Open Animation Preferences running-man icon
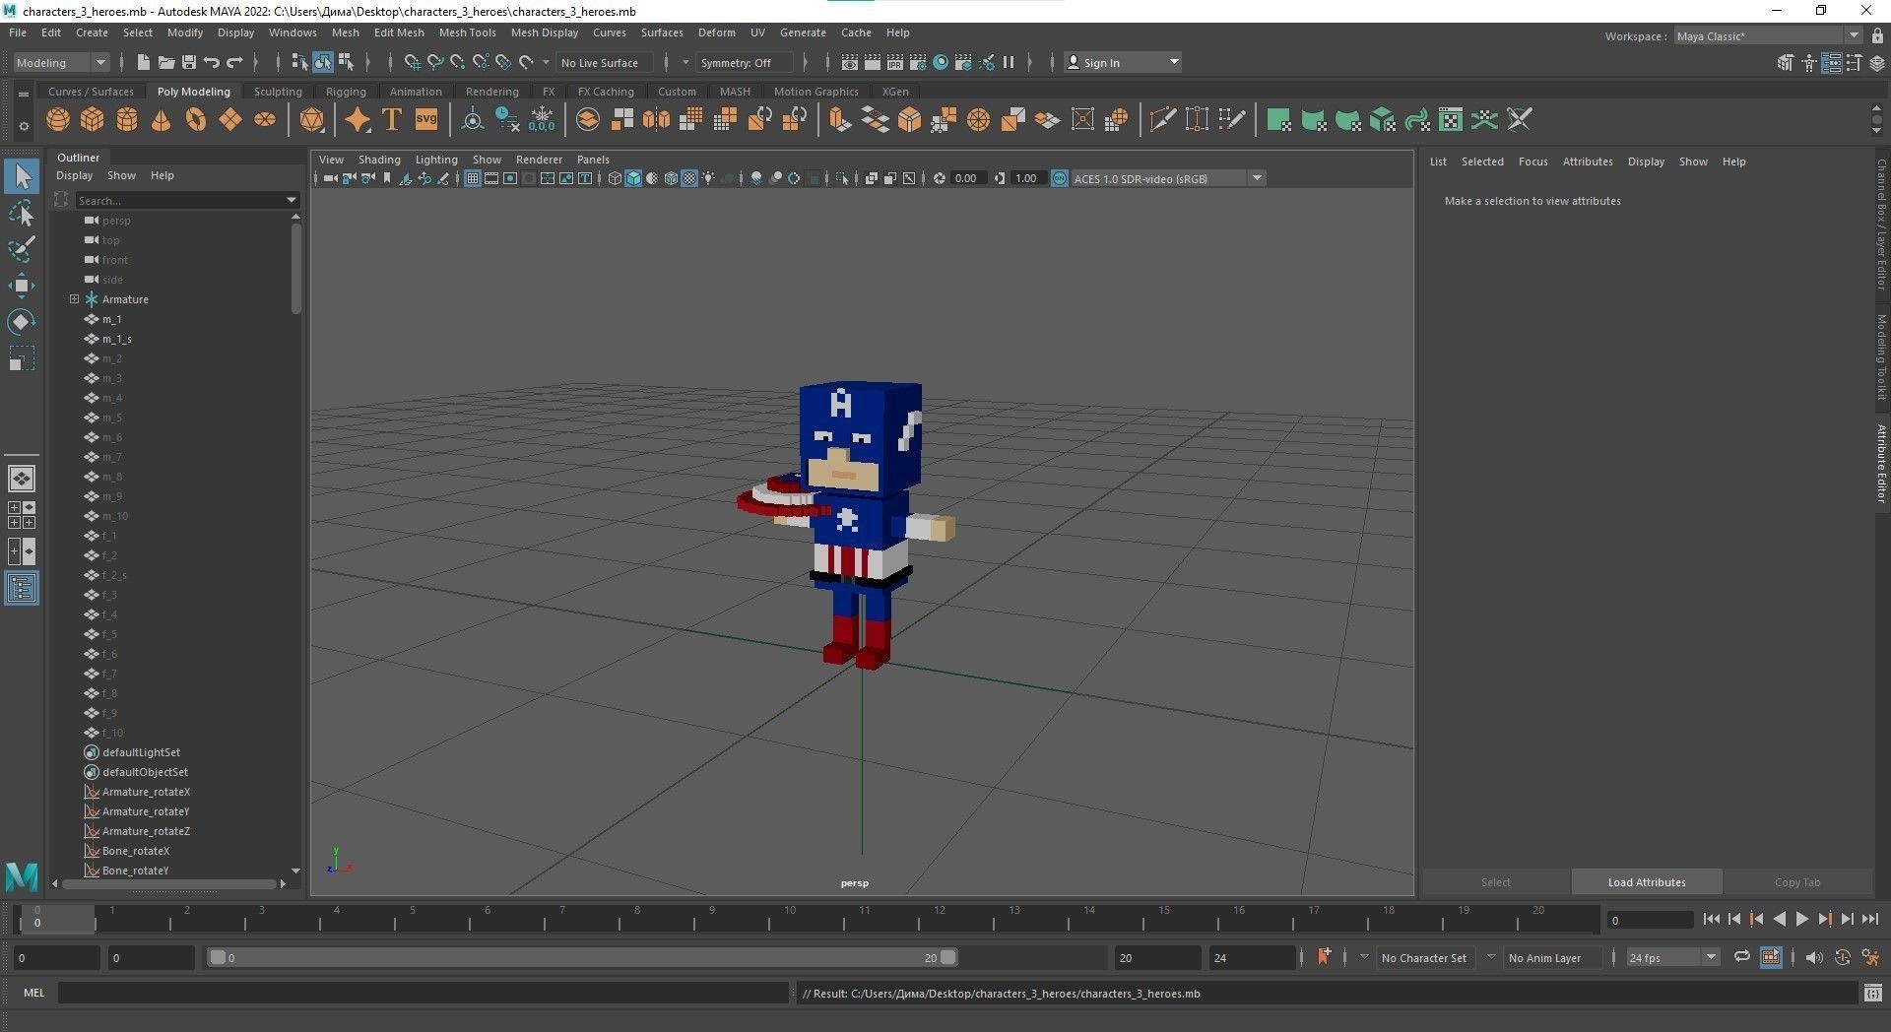Image resolution: width=1891 pixels, height=1032 pixels. coord(1870,957)
